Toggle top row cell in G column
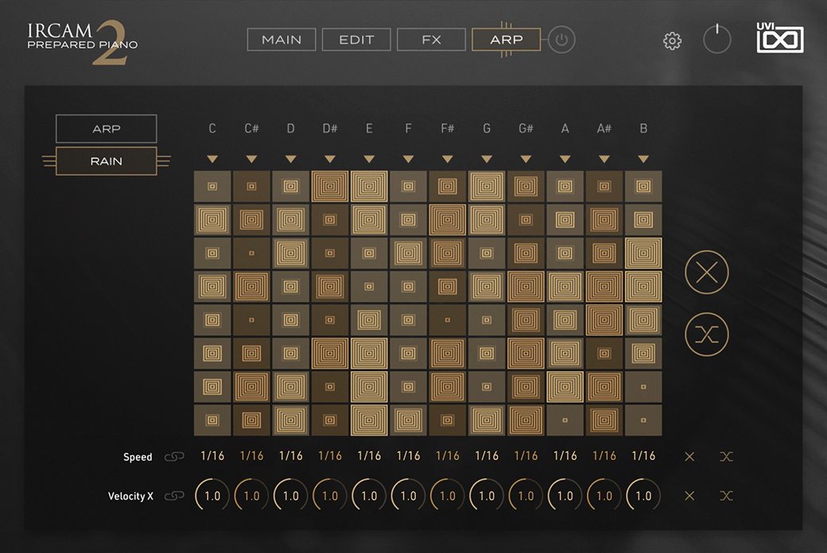 (487, 186)
